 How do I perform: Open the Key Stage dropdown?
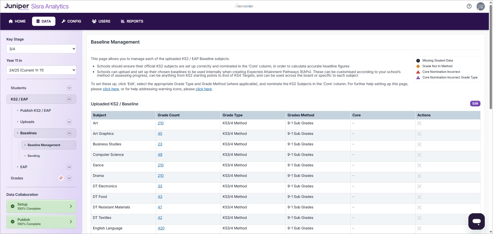point(41,49)
